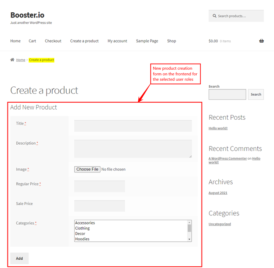Open Create a product navigation item
The height and width of the screenshot is (268, 274).
(x=84, y=41)
